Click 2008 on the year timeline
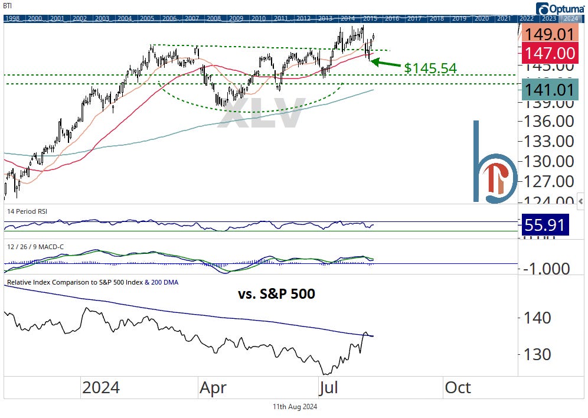 (x=214, y=18)
